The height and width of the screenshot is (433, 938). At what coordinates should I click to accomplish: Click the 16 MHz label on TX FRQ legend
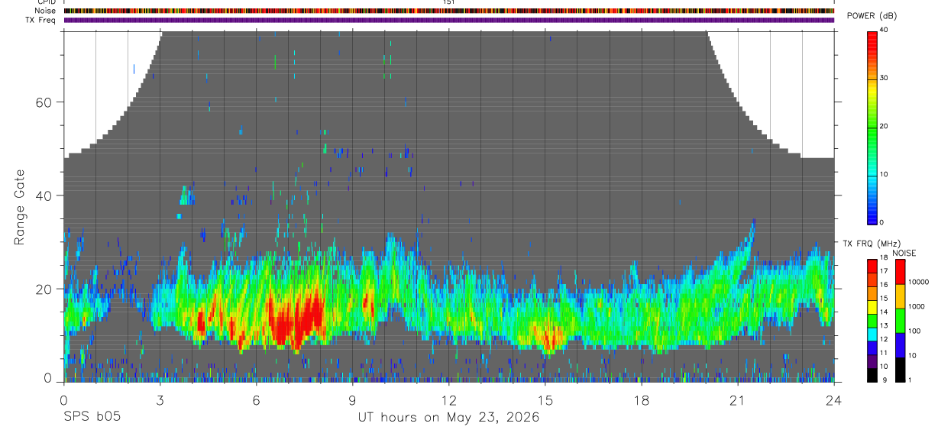[884, 284]
